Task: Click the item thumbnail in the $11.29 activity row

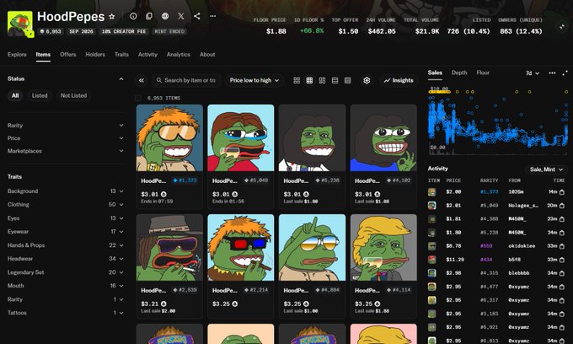Action: (x=432, y=260)
